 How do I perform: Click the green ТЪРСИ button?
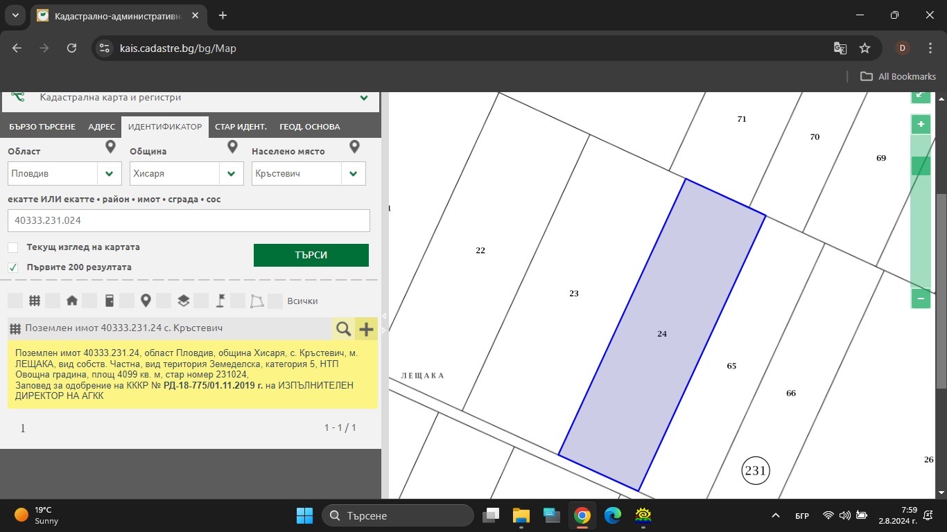(311, 255)
